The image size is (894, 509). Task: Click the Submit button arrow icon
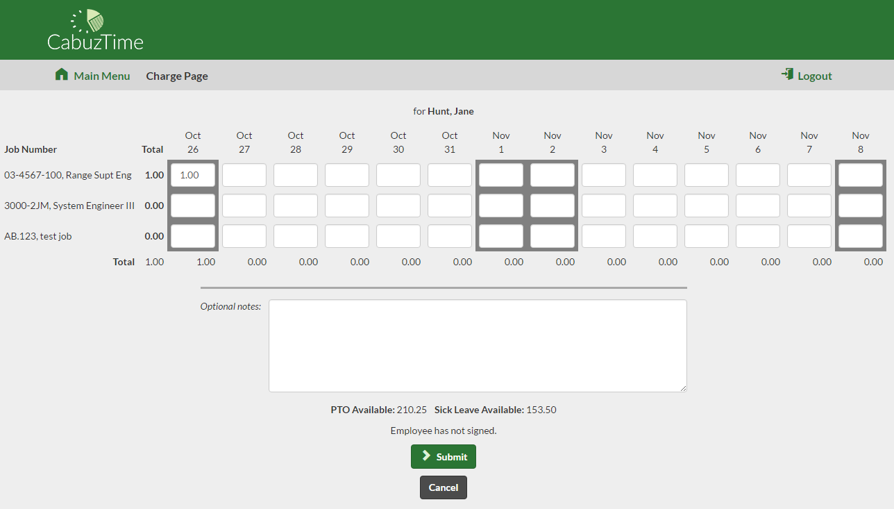click(426, 456)
